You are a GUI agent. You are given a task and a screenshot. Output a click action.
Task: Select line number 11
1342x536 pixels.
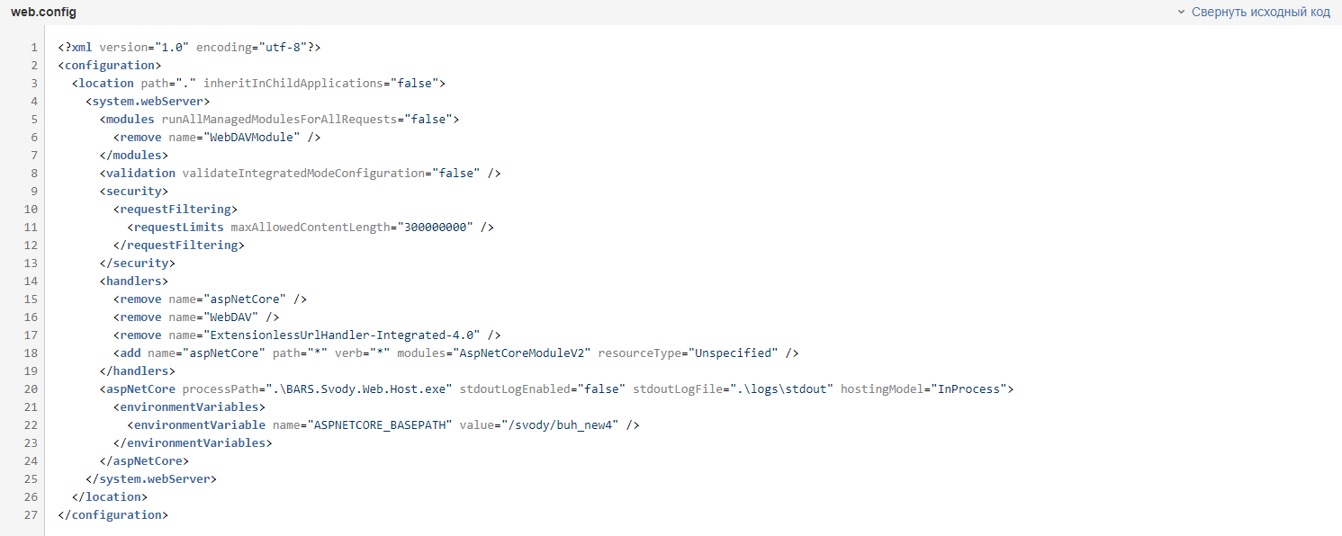point(30,227)
